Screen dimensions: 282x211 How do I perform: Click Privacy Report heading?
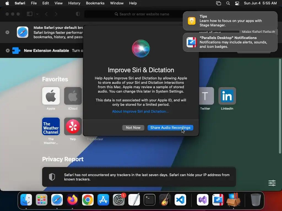coord(63,159)
